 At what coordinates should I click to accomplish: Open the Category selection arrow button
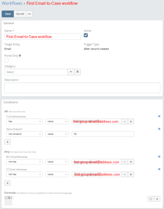71,72
